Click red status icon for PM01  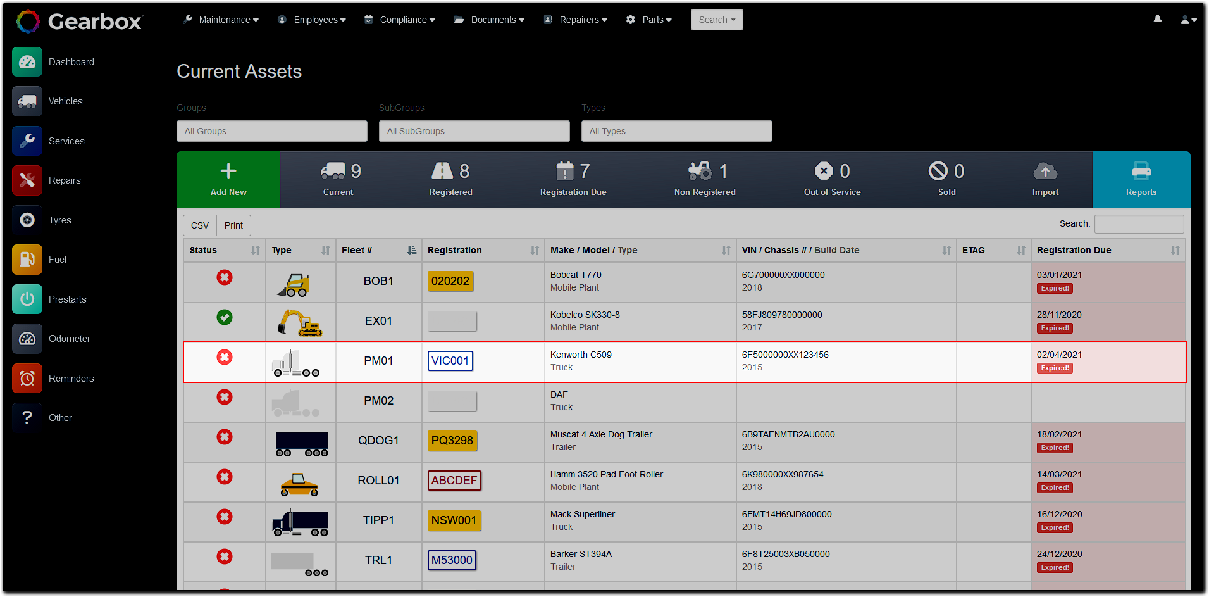pos(225,357)
